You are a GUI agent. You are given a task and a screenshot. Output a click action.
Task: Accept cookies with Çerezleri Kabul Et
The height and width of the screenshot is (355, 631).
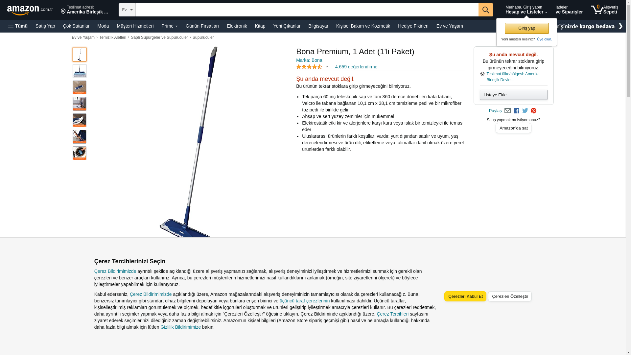[x=465, y=296]
